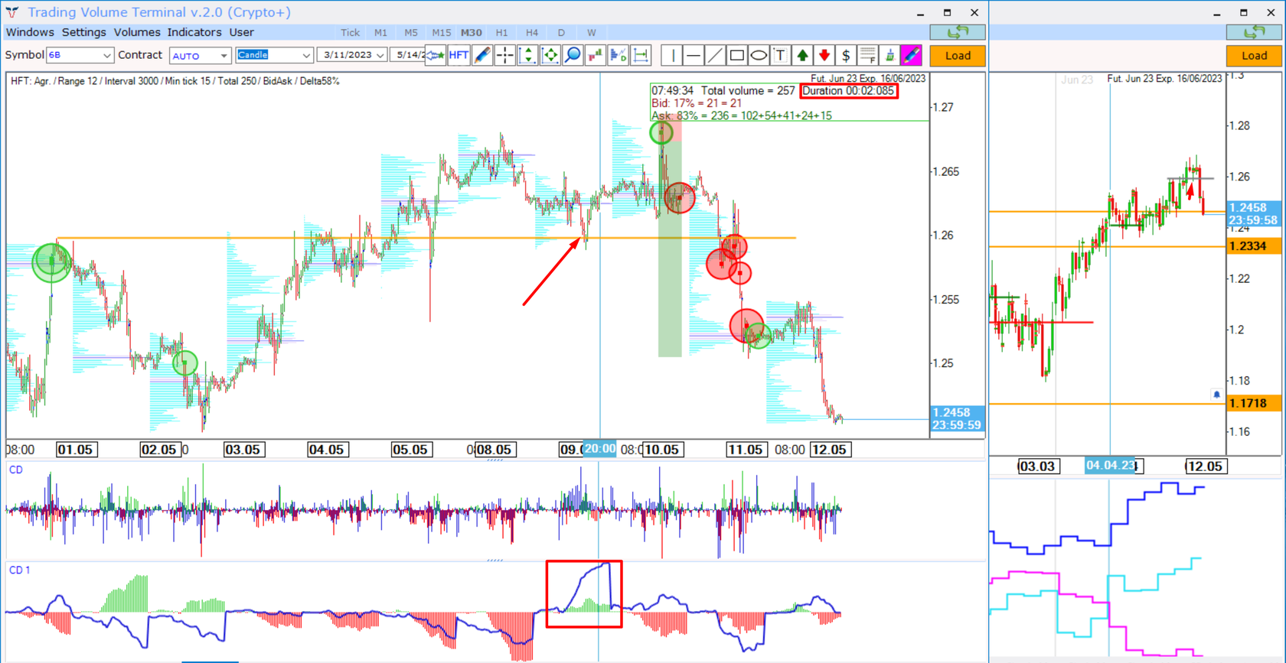This screenshot has width=1286, height=663.
Task: Click the Fibonacci levels tool icon
Action: [867, 55]
